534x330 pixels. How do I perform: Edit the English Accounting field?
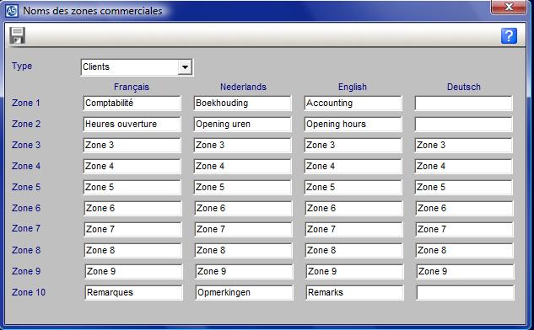pos(353,103)
